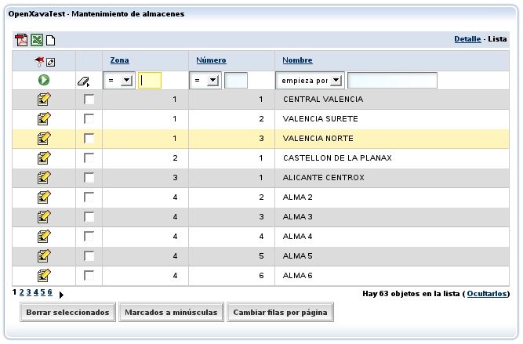Click the small customize-list edit icon

51,61
